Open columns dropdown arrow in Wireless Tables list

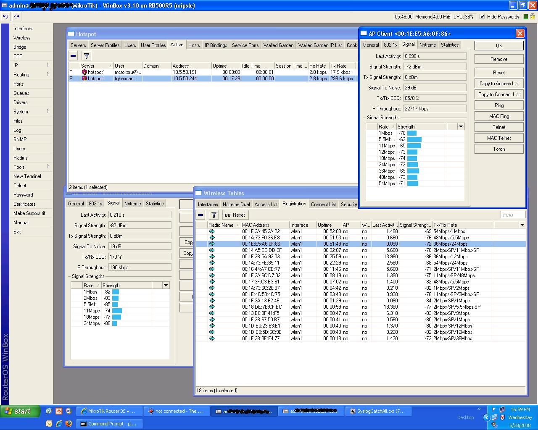click(522, 225)
